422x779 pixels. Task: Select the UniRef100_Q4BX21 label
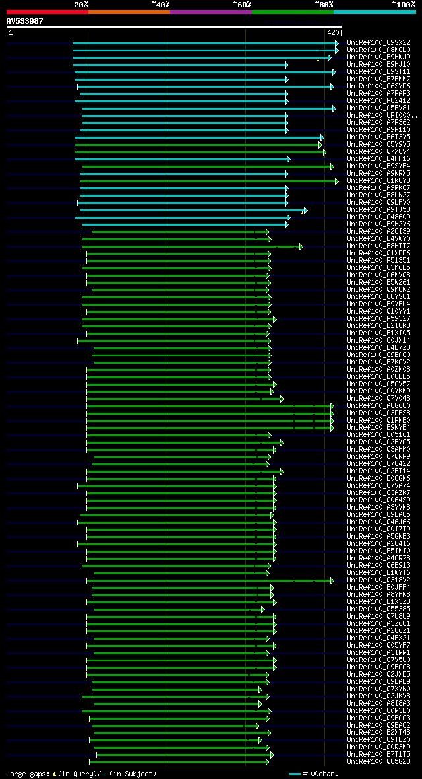click(378, 638)
